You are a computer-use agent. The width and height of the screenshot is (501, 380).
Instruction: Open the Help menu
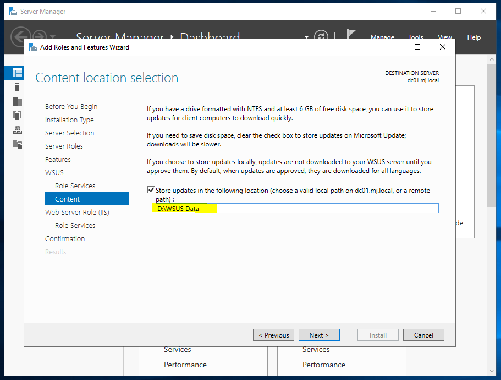[x=474, y=37]
